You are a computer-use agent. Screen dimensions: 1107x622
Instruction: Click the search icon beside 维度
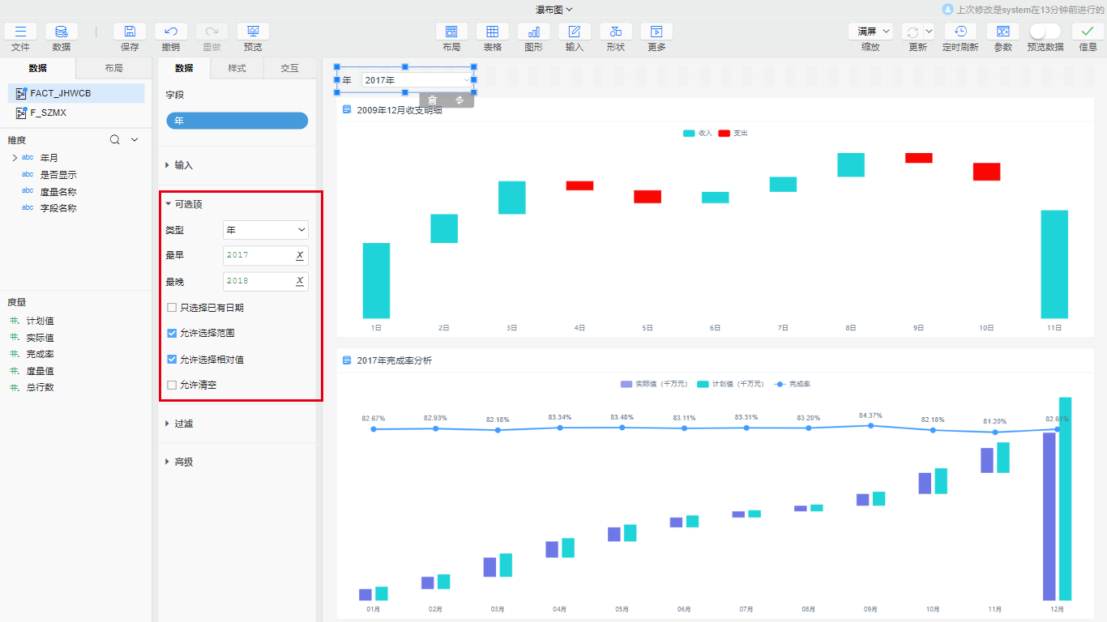(115, 140)
